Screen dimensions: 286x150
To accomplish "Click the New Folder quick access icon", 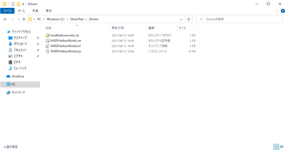I will click(18, 4).
